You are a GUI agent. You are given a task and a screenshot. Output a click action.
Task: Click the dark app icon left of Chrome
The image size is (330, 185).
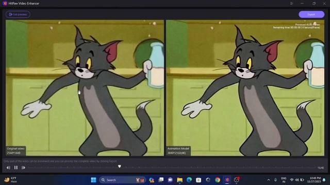coord(208,180)
